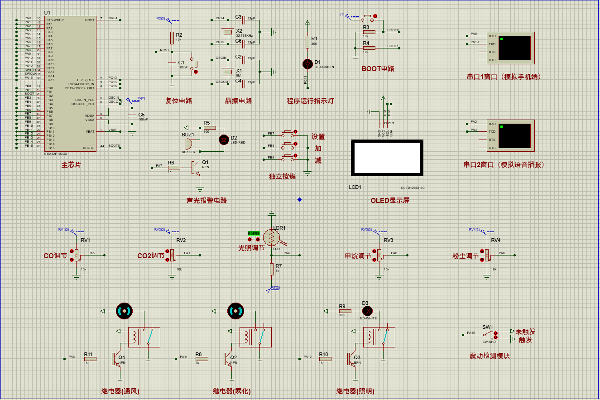
Task: Select the OLED display LCD1
Action: tap(388, 158)
